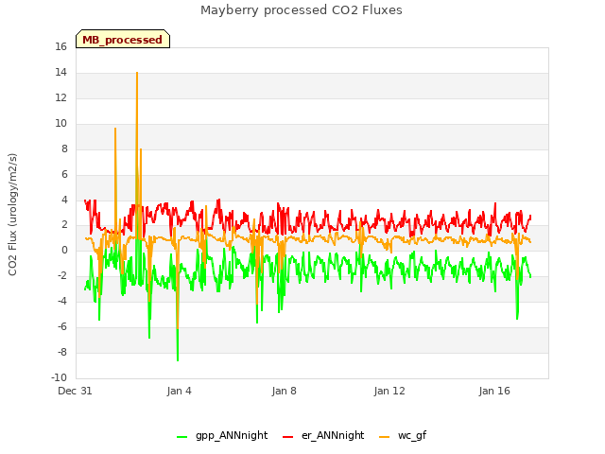Click the orange wc_gf legend swatch
Image resolution: width=605 pixels, height=454 pixels.
(385, 437)
